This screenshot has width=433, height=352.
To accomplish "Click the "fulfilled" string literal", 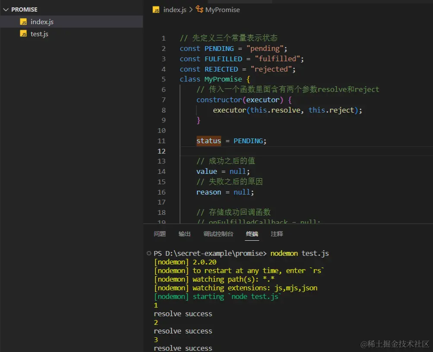I will point(277,59).
